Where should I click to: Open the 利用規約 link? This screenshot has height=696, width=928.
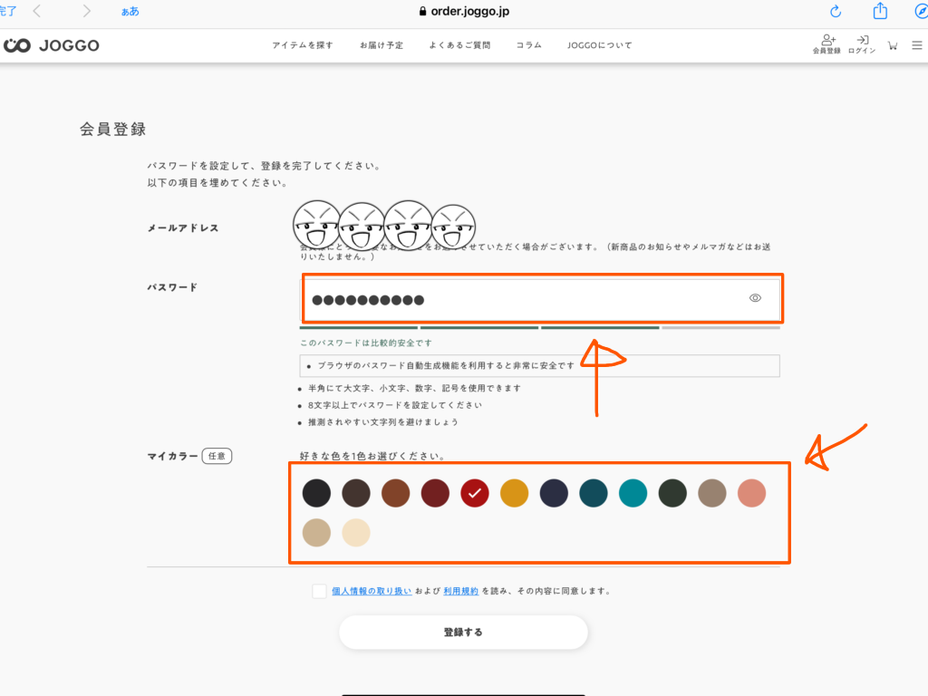coord(460,591)
